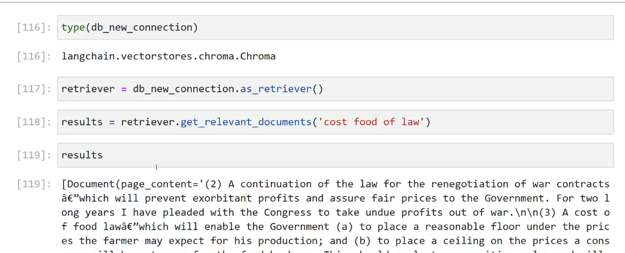Viewport: 625px width, 253px height.
Task: Click output prompt [119] beside Document output
Action: tap(34, 184)
